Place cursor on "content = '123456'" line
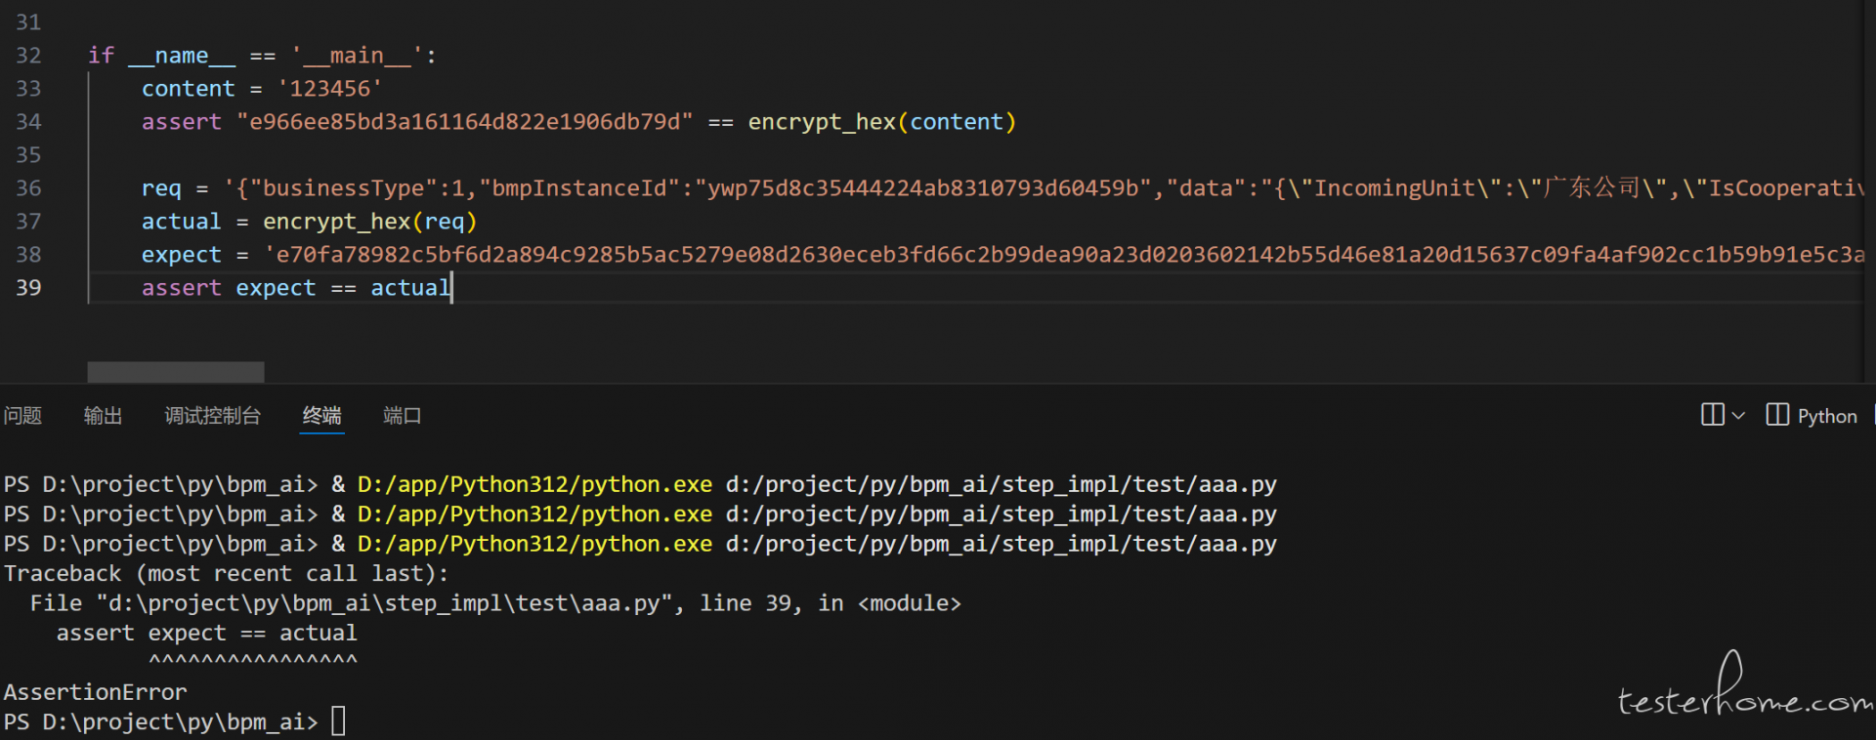 click(262, 89)
